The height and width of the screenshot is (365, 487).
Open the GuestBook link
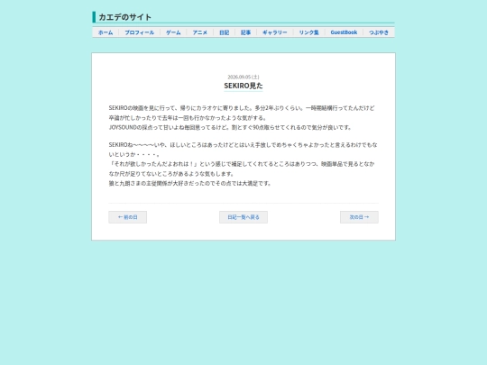tap(344, 32)
